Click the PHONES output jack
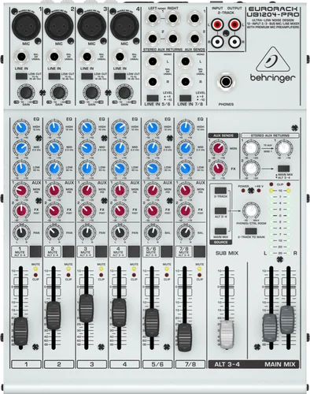This screenshot has width=310, height=394. pos(226,82)
